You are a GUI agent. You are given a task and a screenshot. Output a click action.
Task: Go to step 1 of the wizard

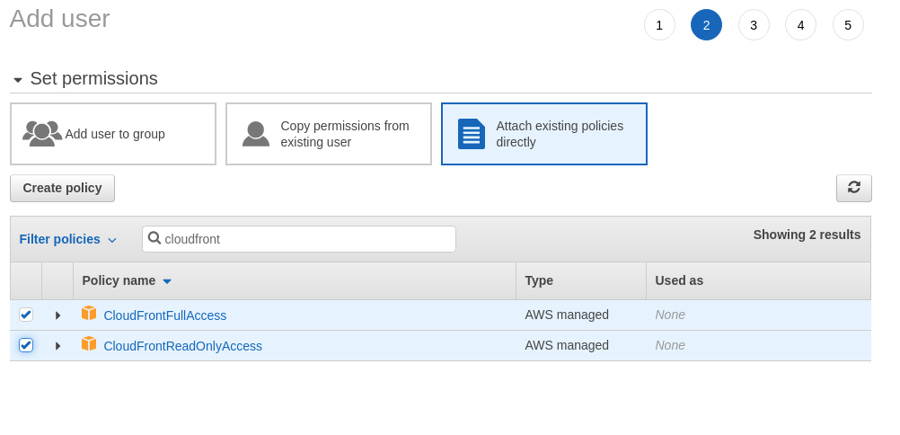[x=659, y=25]
